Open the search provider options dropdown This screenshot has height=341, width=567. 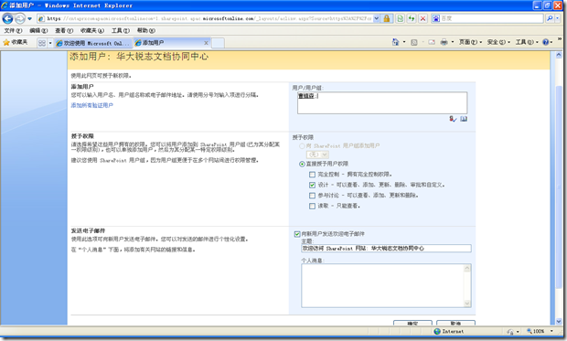pyautogui.click(x=557, y=18)
